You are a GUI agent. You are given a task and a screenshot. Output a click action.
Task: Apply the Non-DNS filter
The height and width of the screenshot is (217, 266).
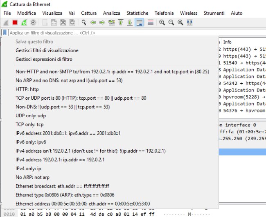pos(110,107)
